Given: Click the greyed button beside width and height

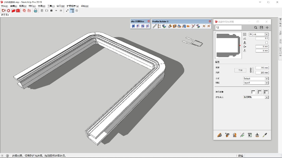Looking at the screenshot, I should (240, 70).
